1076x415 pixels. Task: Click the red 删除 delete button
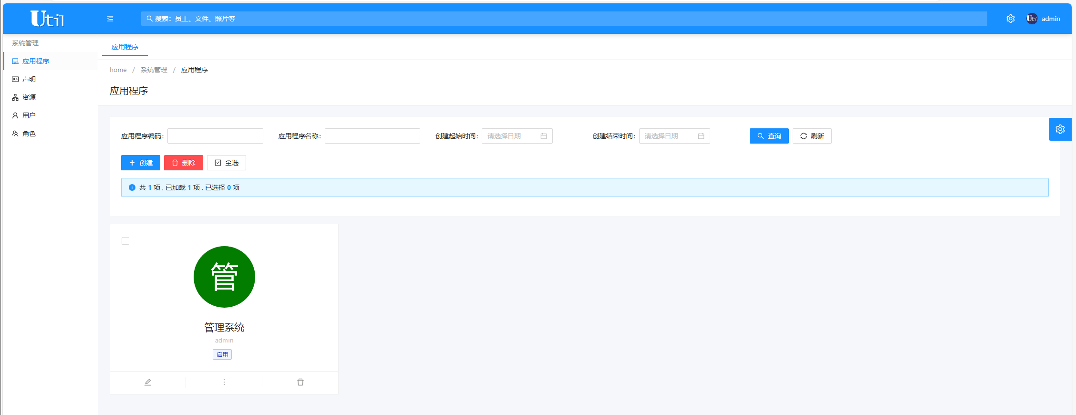pos(184,163)
